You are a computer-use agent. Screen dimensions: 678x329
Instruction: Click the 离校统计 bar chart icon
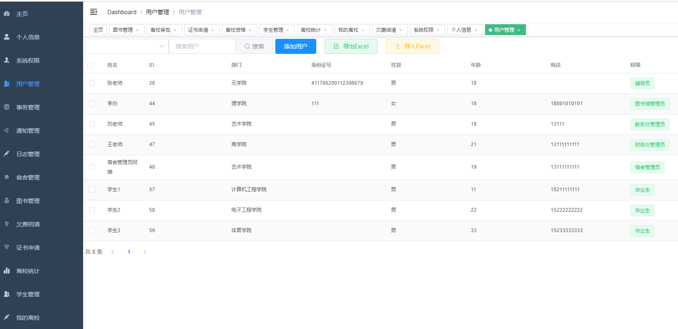coord(7,271)
